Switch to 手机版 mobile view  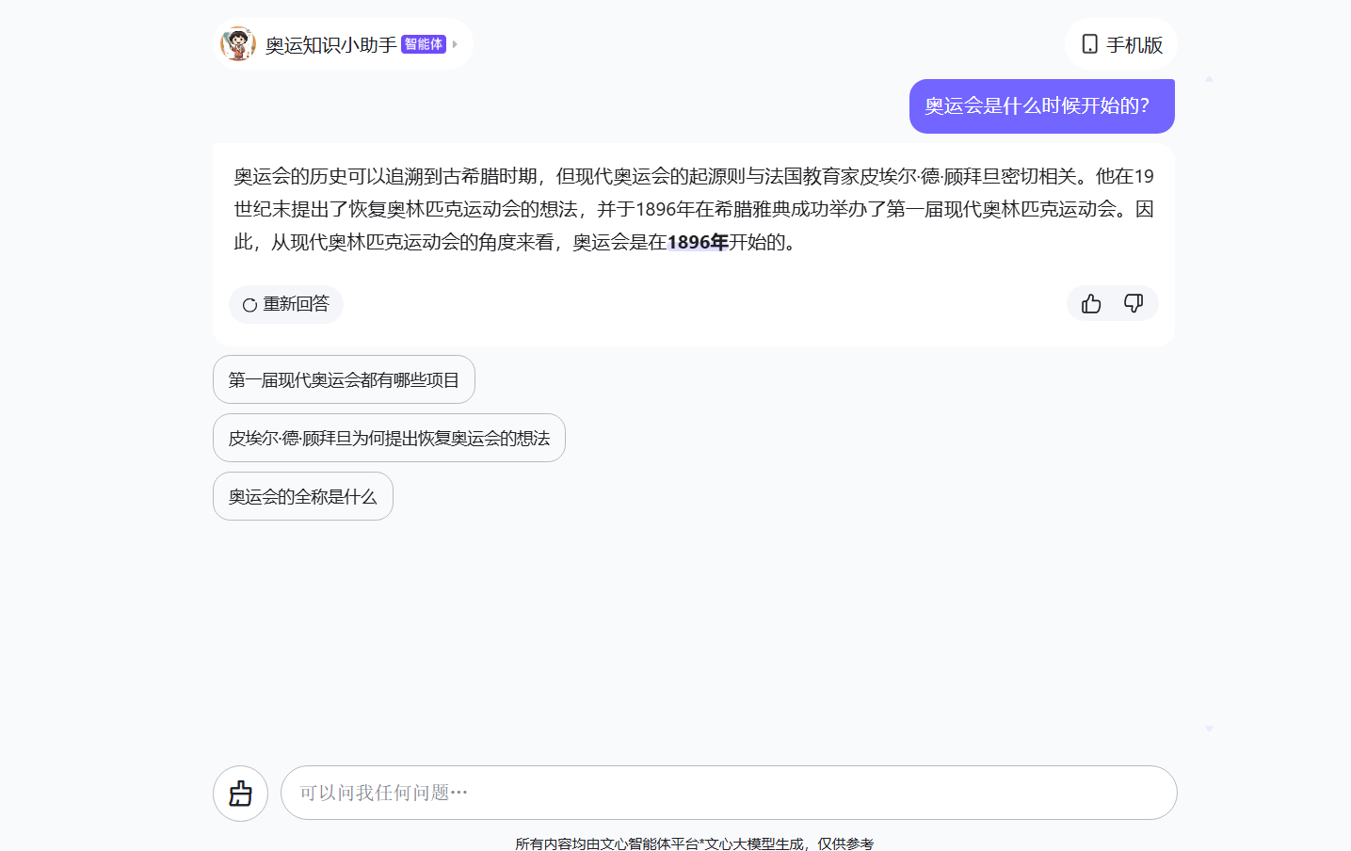[x=1121, y=44]
